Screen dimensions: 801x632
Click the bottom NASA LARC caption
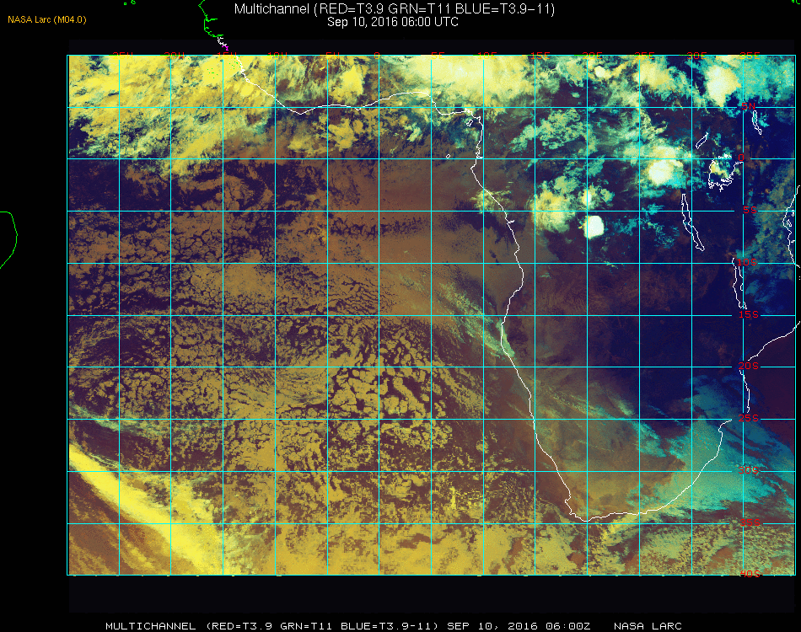[648, 626]
